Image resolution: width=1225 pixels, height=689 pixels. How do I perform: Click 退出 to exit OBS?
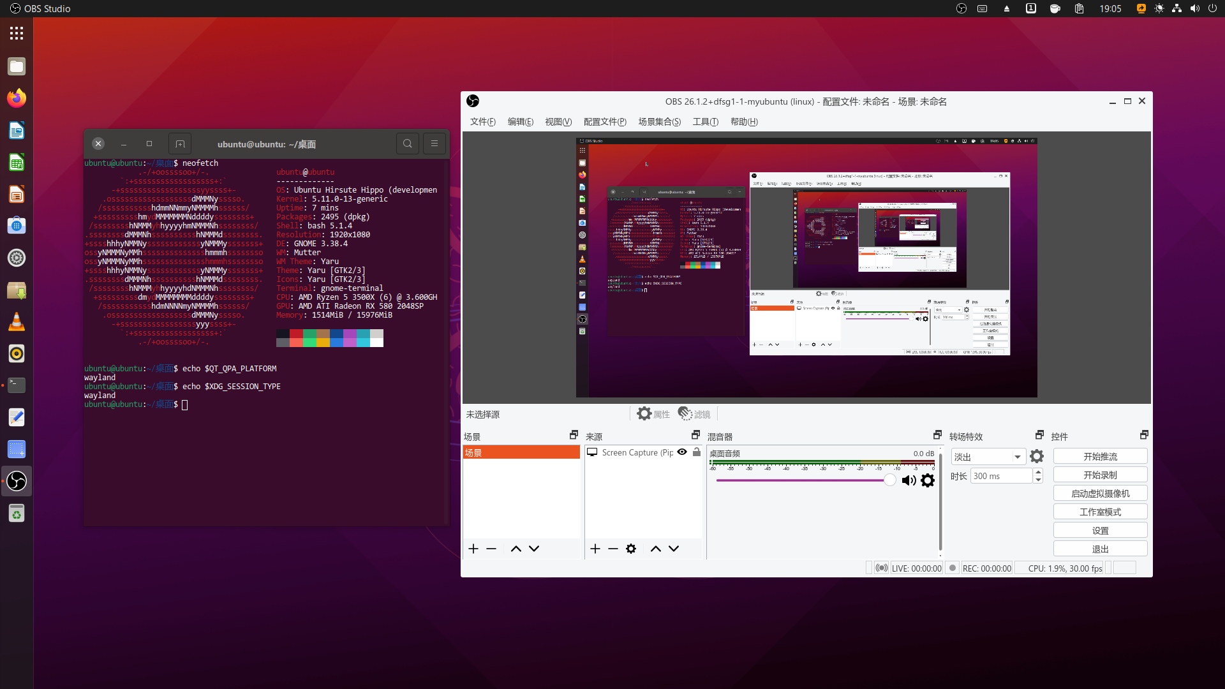point(1100,549)
